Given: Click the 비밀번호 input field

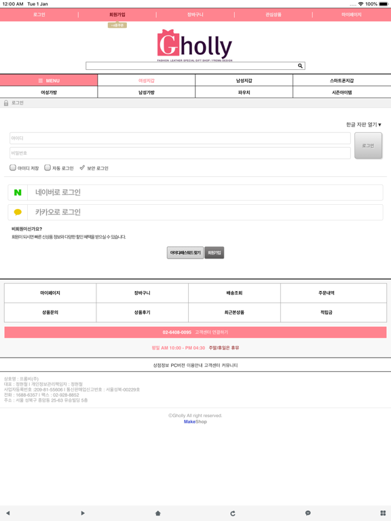Looking at the screenshot, I should 180,153.
